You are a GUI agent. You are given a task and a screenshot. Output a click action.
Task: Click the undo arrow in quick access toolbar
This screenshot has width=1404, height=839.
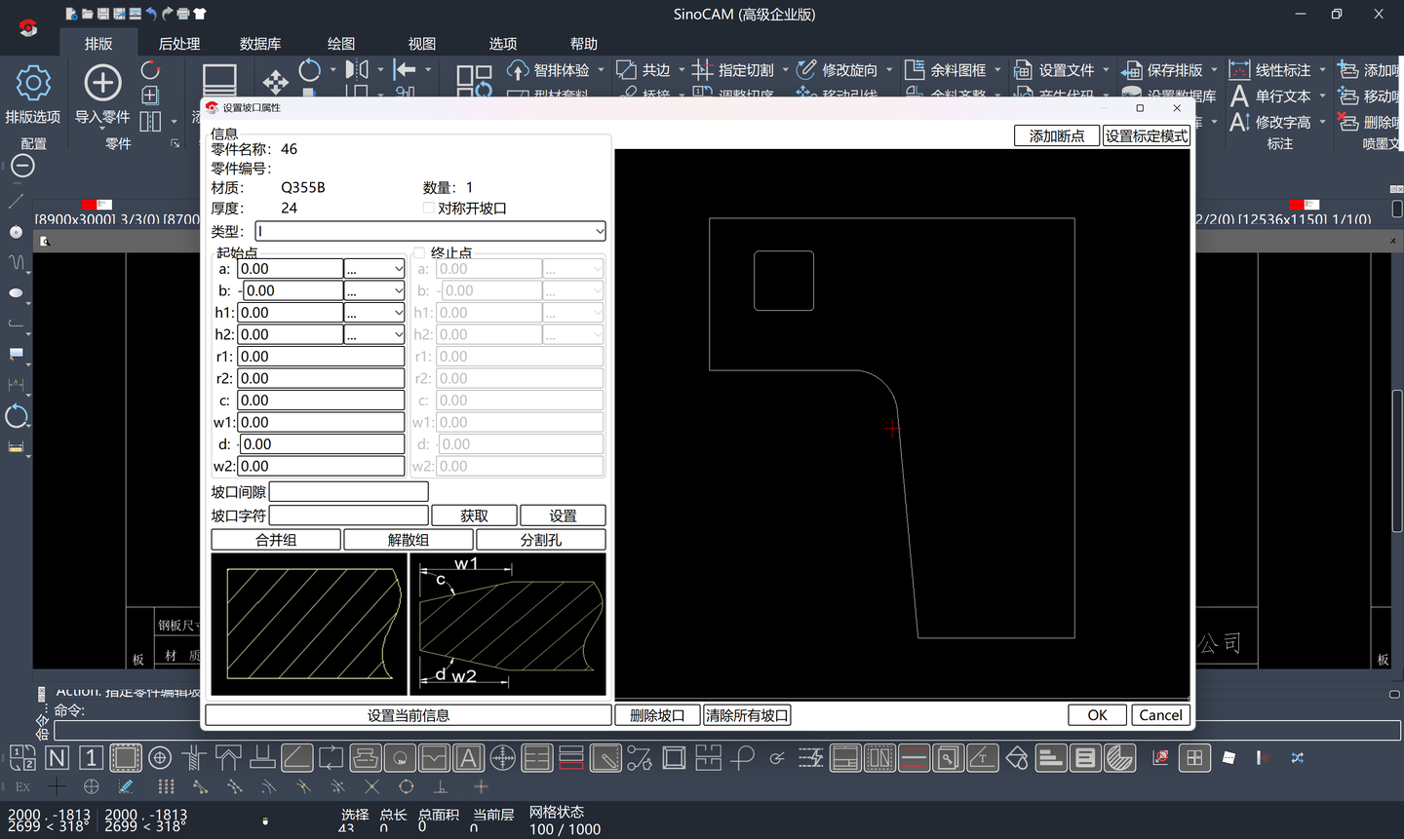pos(151,14)
